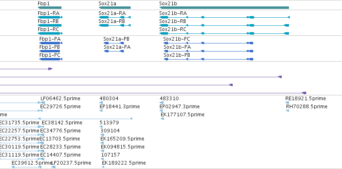Click the label Fbp1
This screenshot has height=169, width=342.
44,4
